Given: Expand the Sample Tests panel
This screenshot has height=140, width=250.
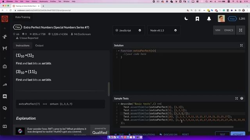Looking at the screenshot, I should click(x=237, y=98).
